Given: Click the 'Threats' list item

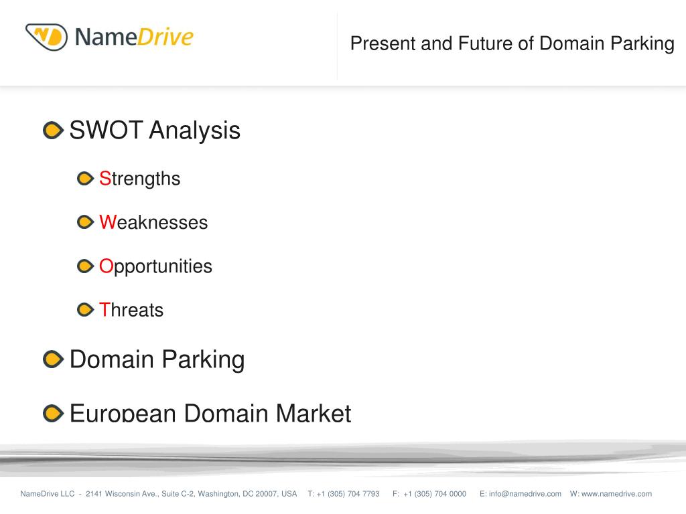Looking at the screenshot, I should [x=131, y=309].
